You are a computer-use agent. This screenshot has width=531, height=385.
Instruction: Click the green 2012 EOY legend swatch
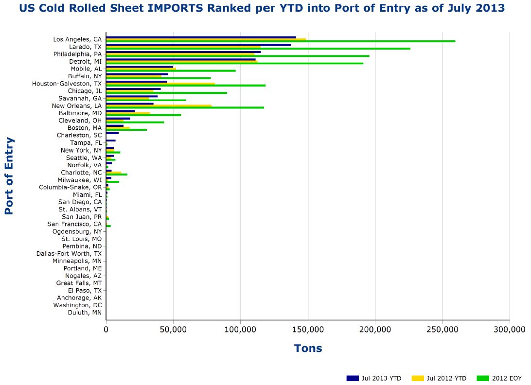(x=482, y=378)
